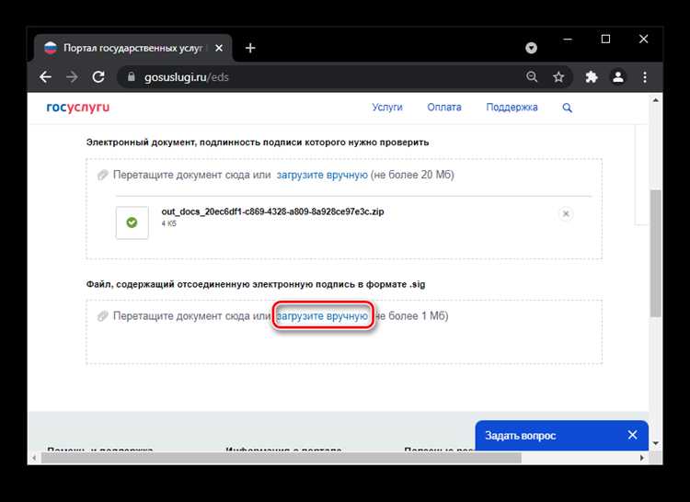Click the vertical scrollbar thumb

(656, 253)
